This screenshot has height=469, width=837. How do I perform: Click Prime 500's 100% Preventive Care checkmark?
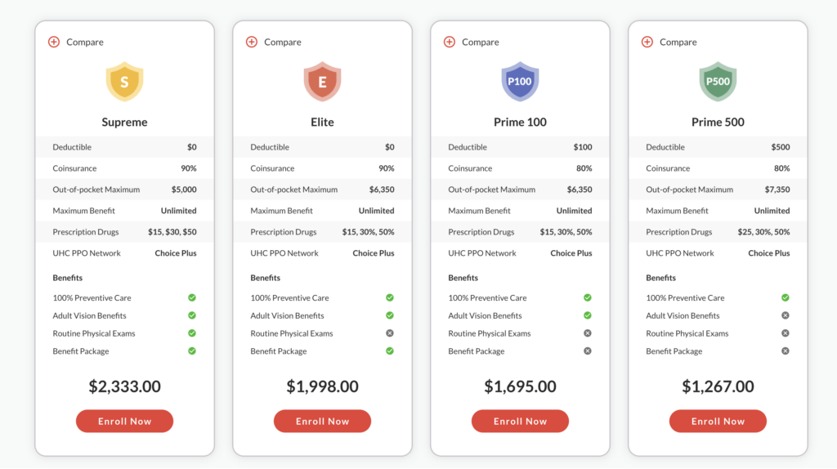coord(786,297)
